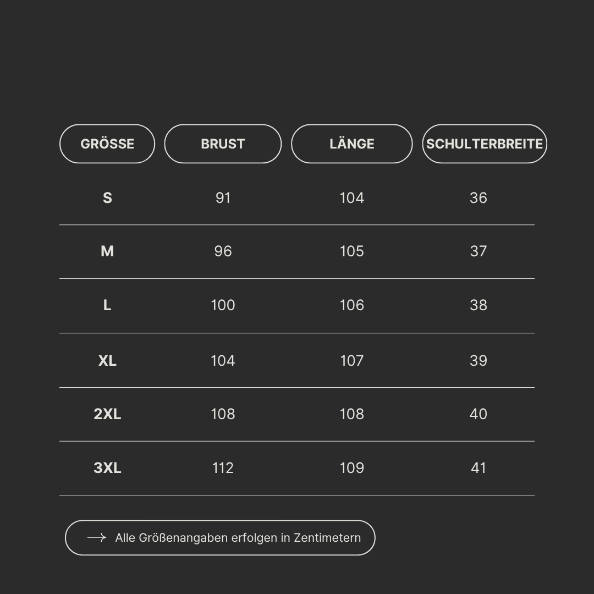
Task: Click the Brust value 112
Action: 223,468
